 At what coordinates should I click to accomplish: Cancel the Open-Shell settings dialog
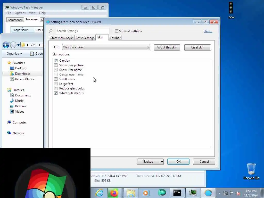tap(204, 162)
